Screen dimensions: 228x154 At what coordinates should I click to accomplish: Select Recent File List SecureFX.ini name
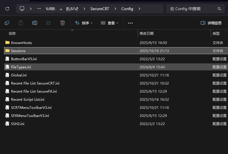tap(34, 91)
